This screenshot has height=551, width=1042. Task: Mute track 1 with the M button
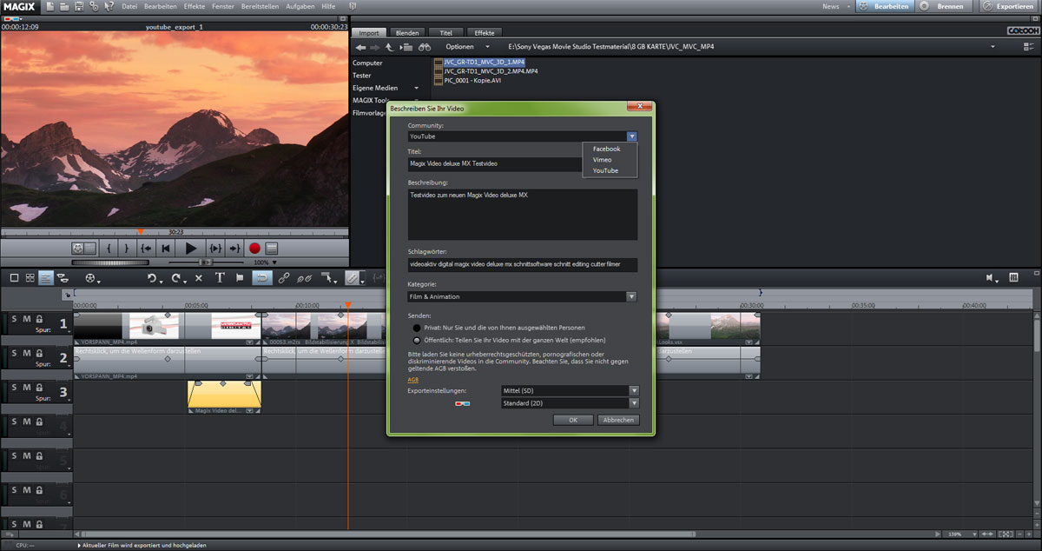(x=26, y=319)
